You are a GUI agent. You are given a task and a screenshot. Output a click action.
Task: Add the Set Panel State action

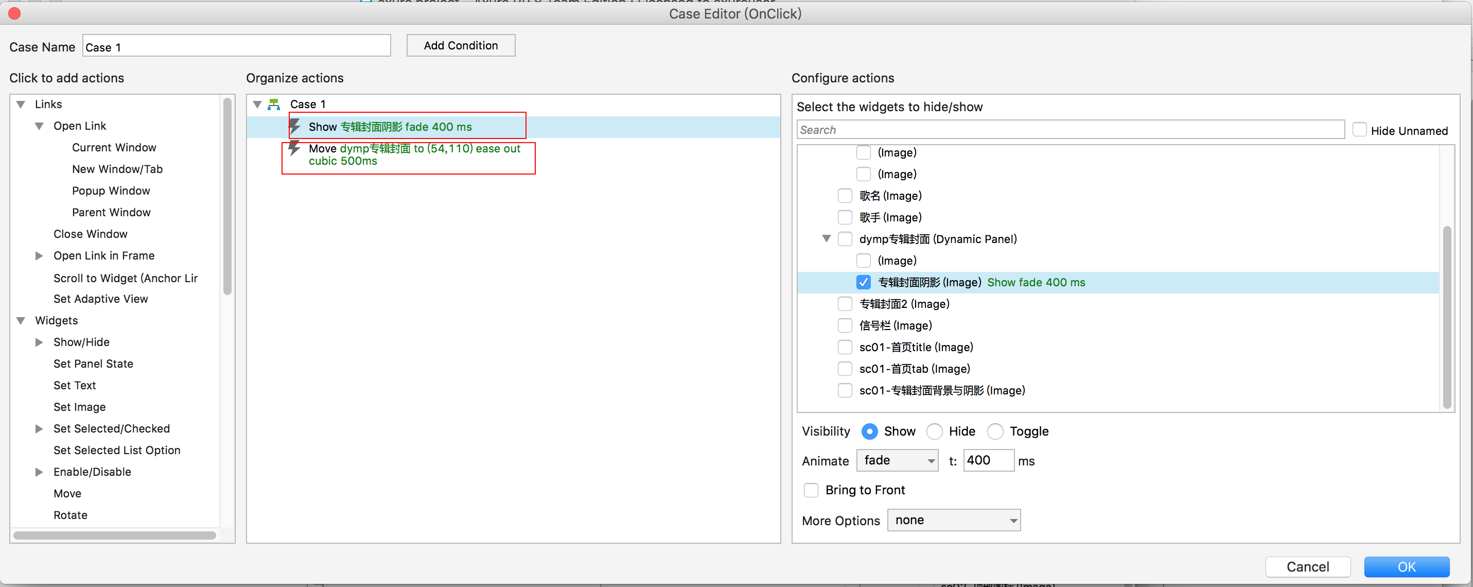point(93,364)
